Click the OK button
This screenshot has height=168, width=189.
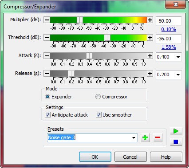click(95, 157)
